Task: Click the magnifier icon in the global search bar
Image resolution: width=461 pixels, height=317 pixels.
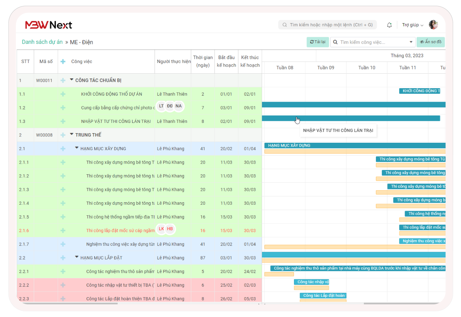Action: tap(285, 25)
